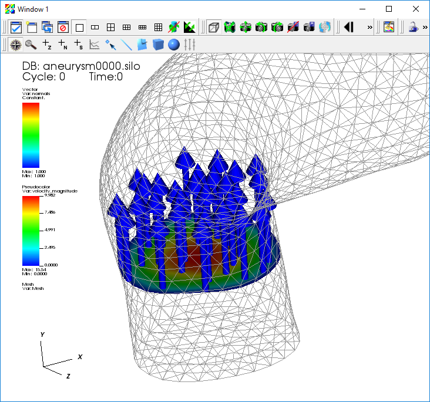The image size is (430, 402).
Task: Switch to 1x2 window layout
Action: [x=95, y=28]
